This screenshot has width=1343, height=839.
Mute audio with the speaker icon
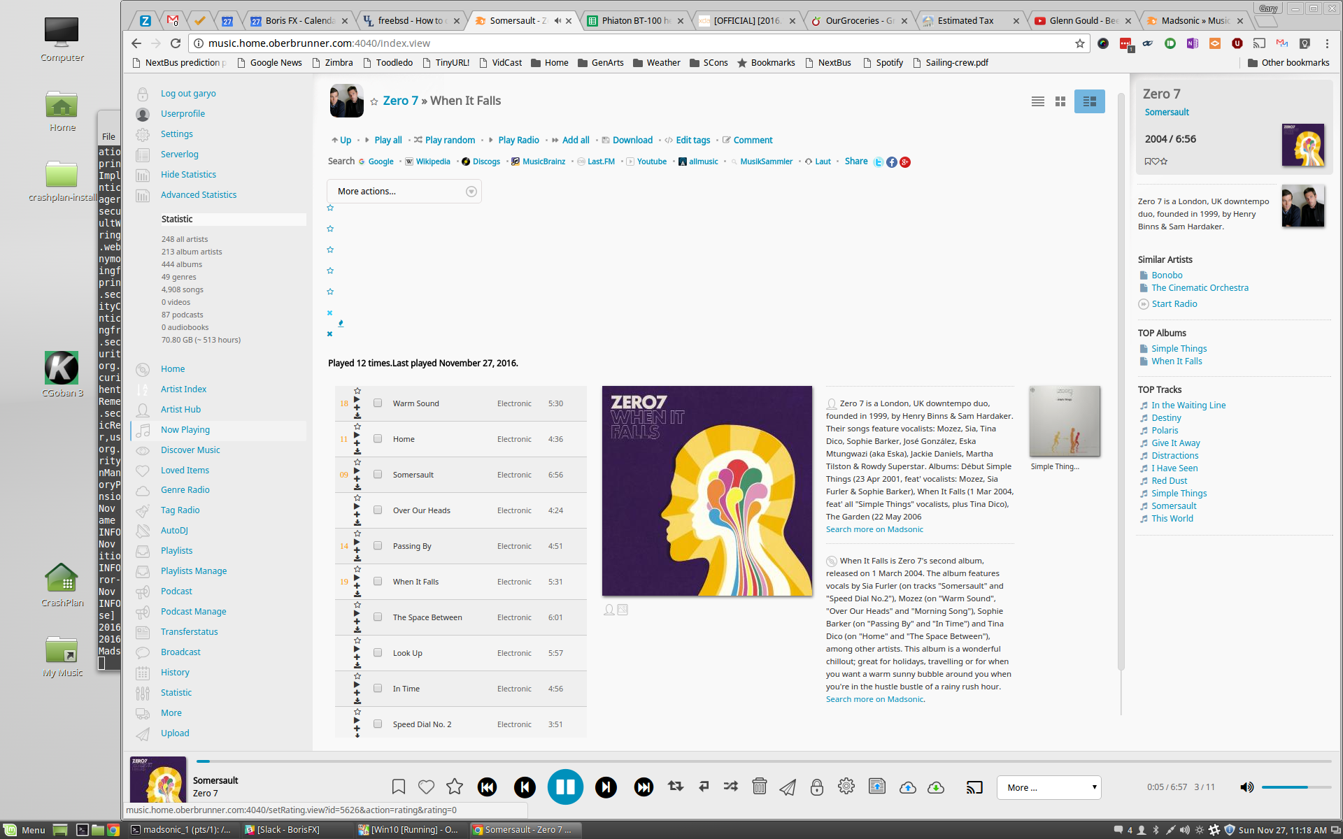[x=1247, y=787]
